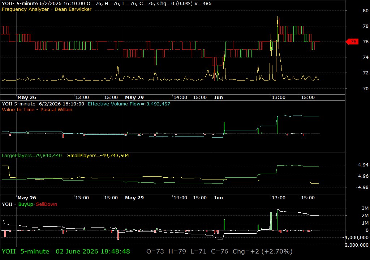This screenshot has width=370, height=260.
Task: Click the C=76 value in status bar
Action: (x=220, y=251)
